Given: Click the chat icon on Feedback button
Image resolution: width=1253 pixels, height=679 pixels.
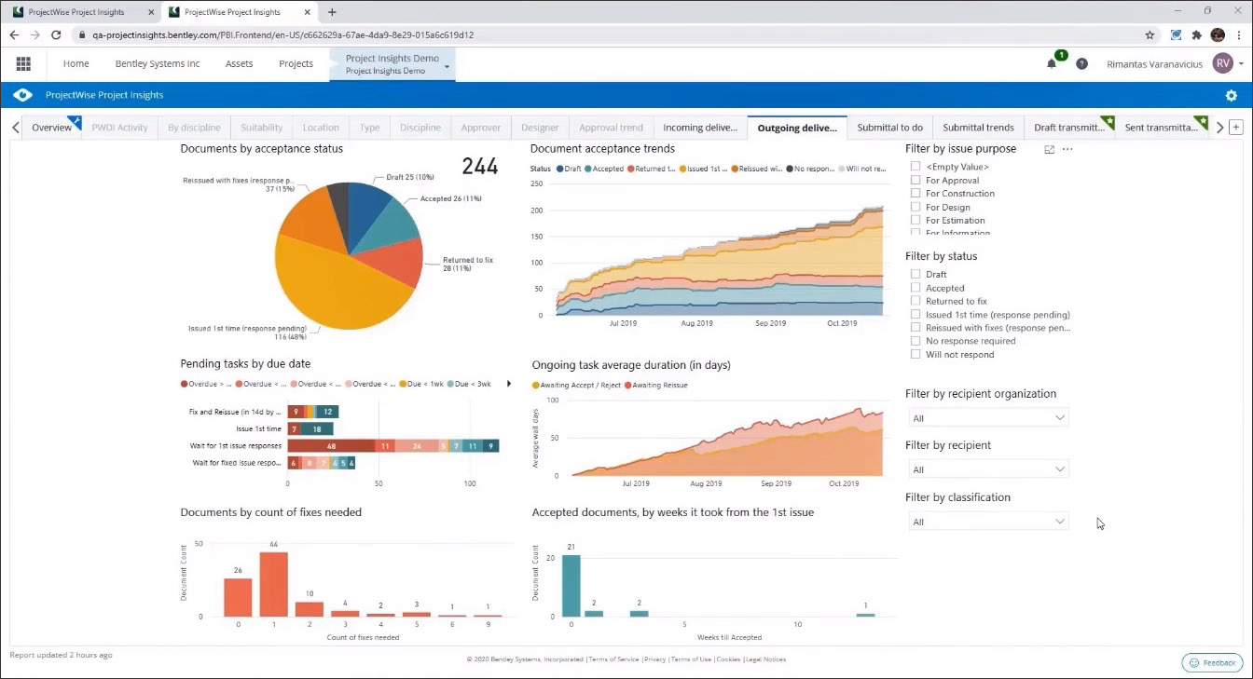Looking at the screenshot, I should coord(1194,663).
